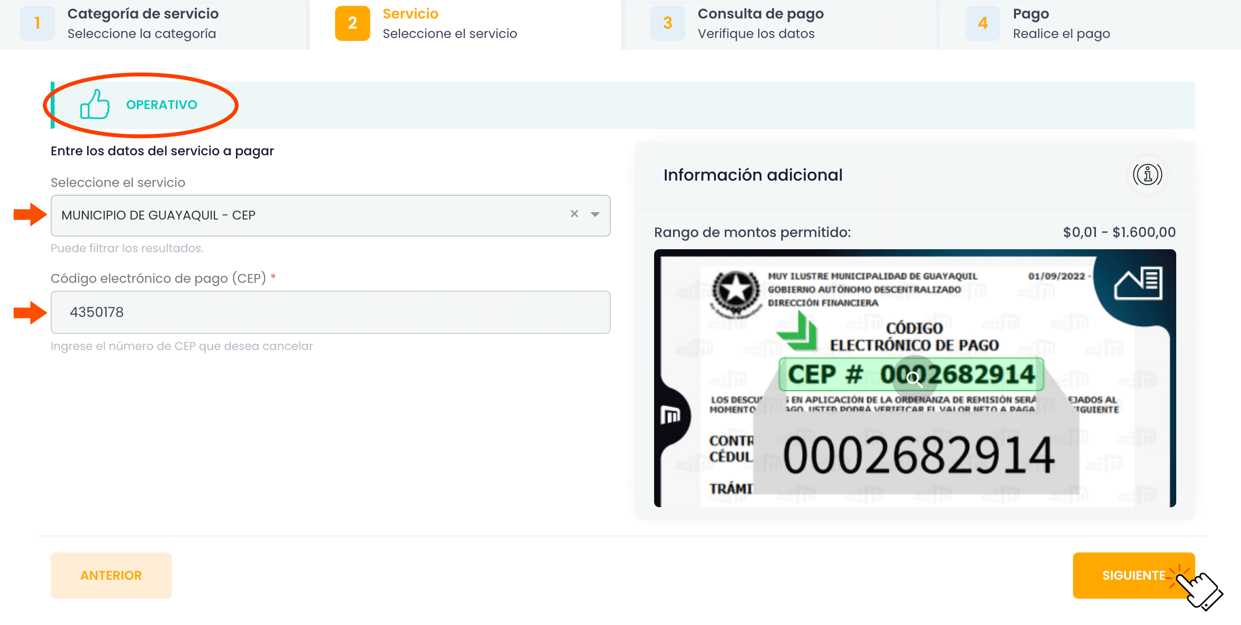The height and width of the screenshot is (625, 1241).
Task: Expand the service dropdown arrow
Action: tap(595, 214)
